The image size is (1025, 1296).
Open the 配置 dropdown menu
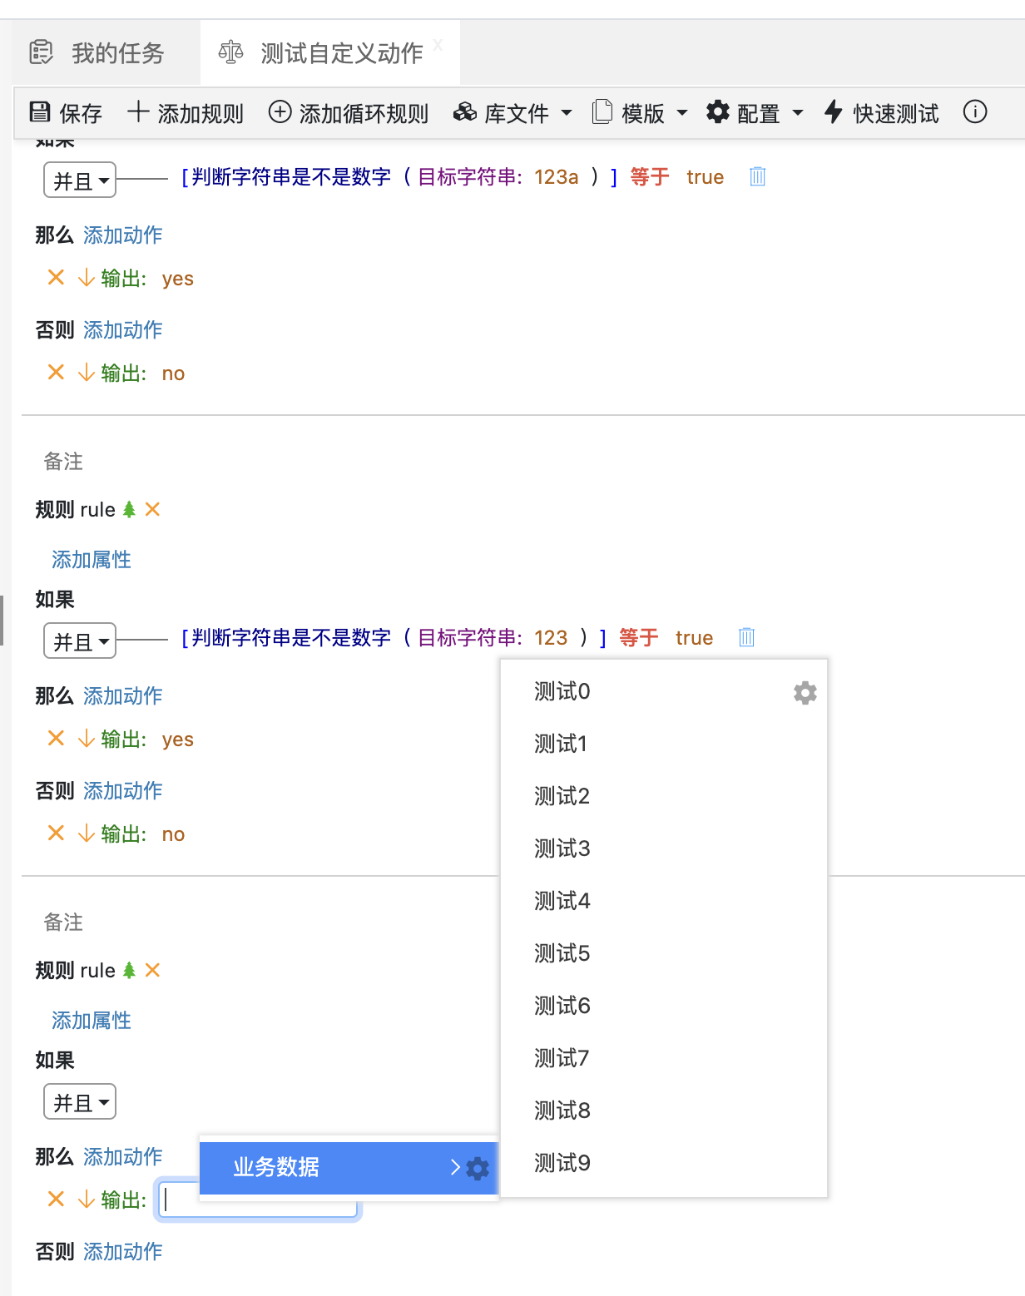point(755,112)
